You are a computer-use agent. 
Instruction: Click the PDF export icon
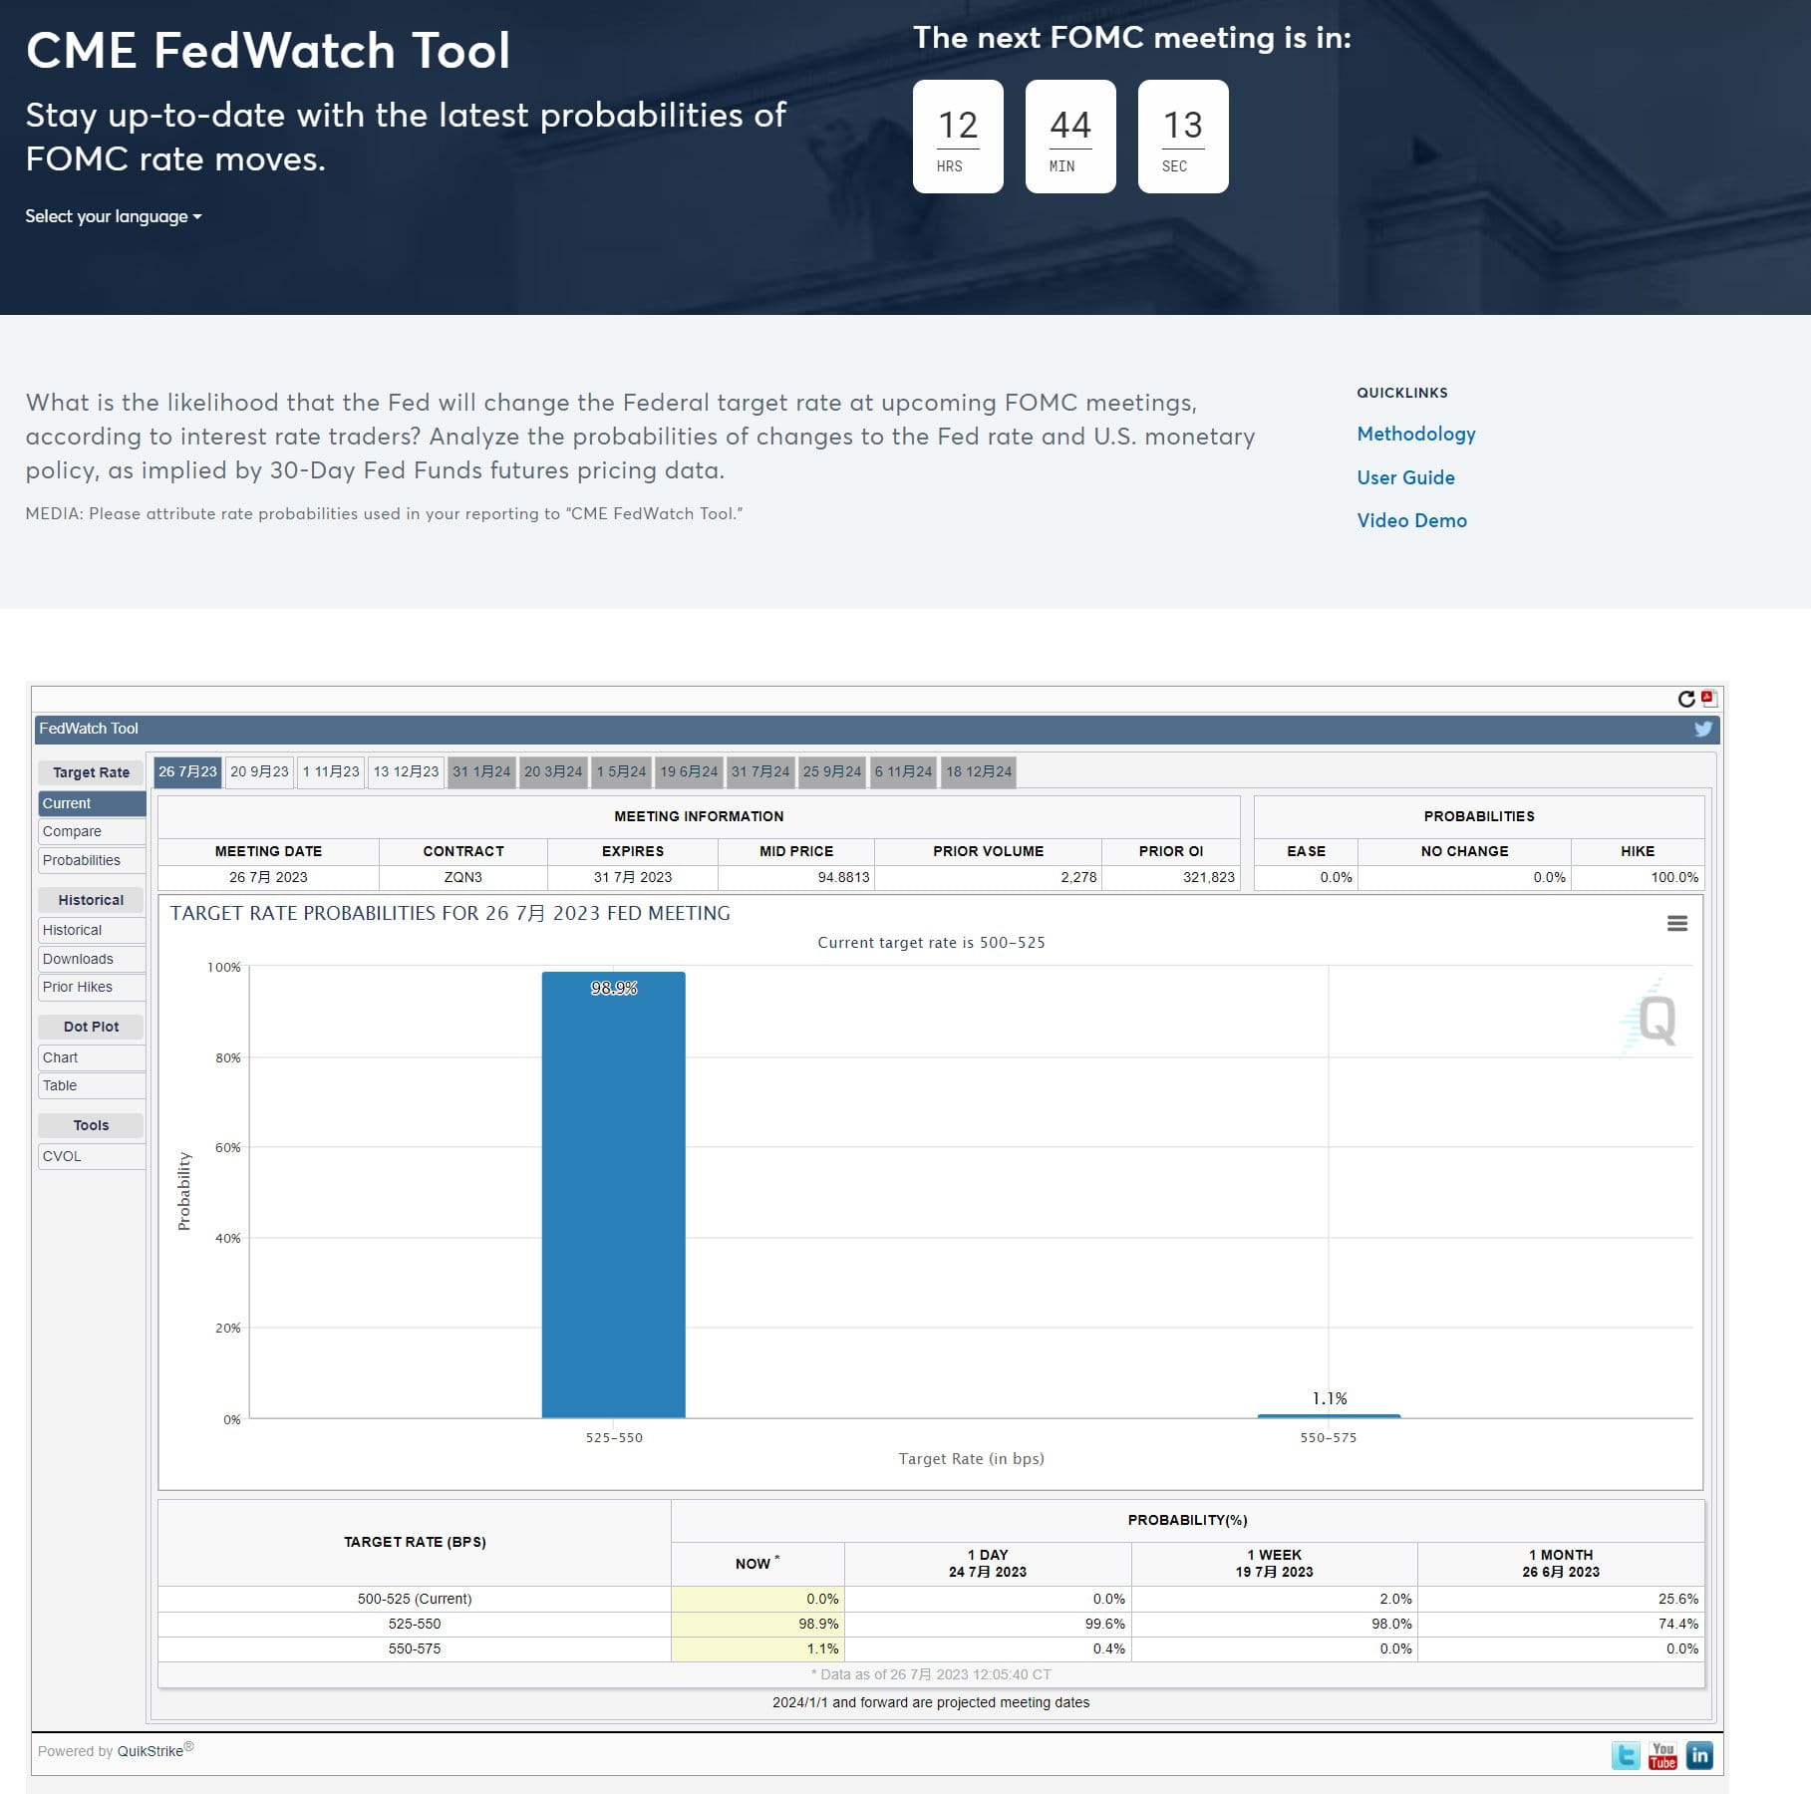click(1708, 699)
